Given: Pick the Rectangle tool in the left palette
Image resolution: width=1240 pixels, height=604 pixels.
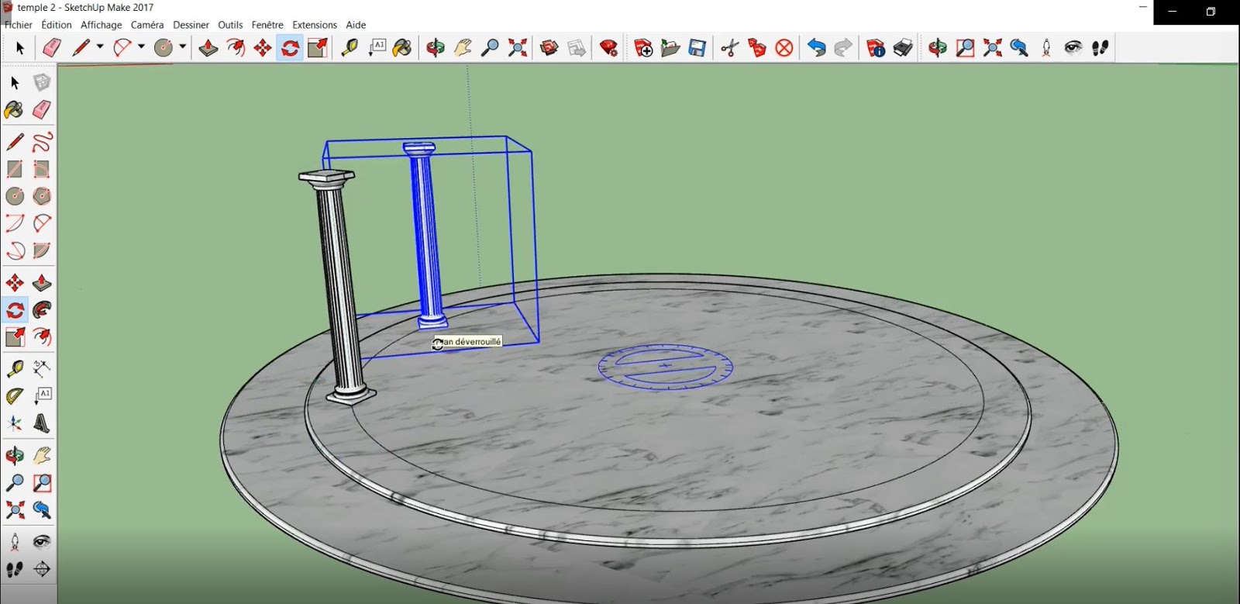Looking at the screenshot, I should (15, 169).
